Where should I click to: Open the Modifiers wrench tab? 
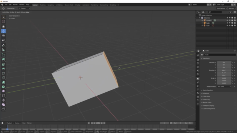198,86
